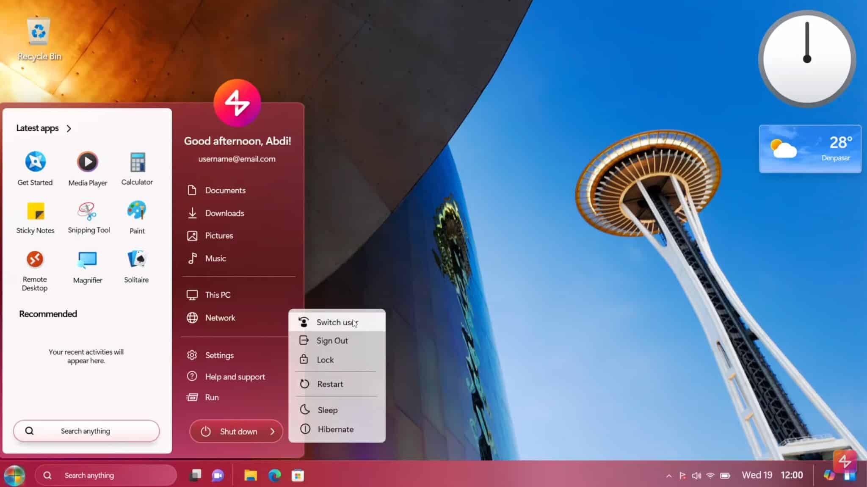
Task: Select the Snipping Tool icon
Action: [x=88, y=210]
